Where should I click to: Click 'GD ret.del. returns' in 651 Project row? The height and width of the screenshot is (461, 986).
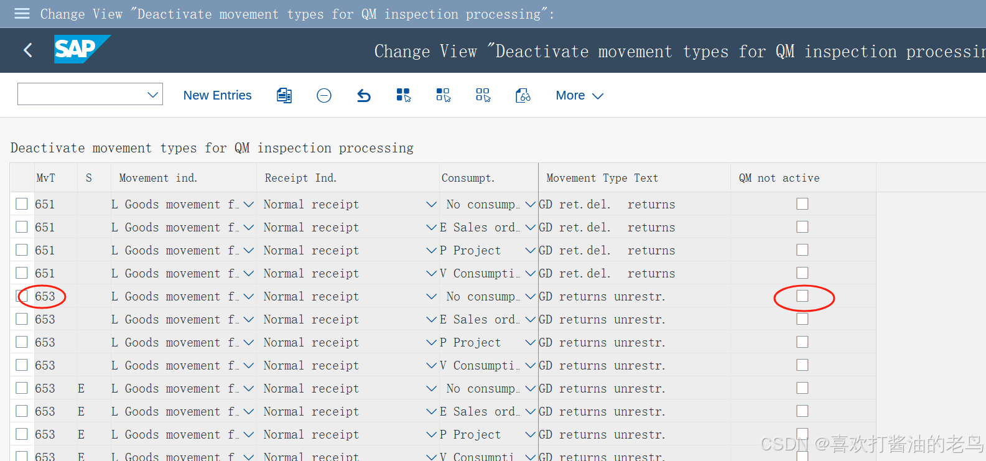(x=607, y=250)
